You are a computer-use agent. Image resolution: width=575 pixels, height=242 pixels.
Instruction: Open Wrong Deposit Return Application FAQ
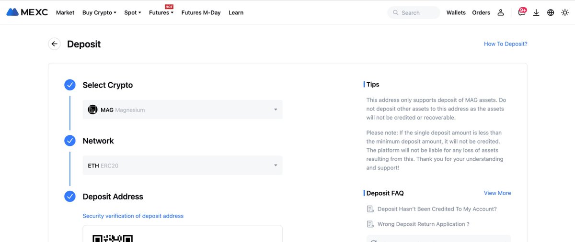point(424,224)
